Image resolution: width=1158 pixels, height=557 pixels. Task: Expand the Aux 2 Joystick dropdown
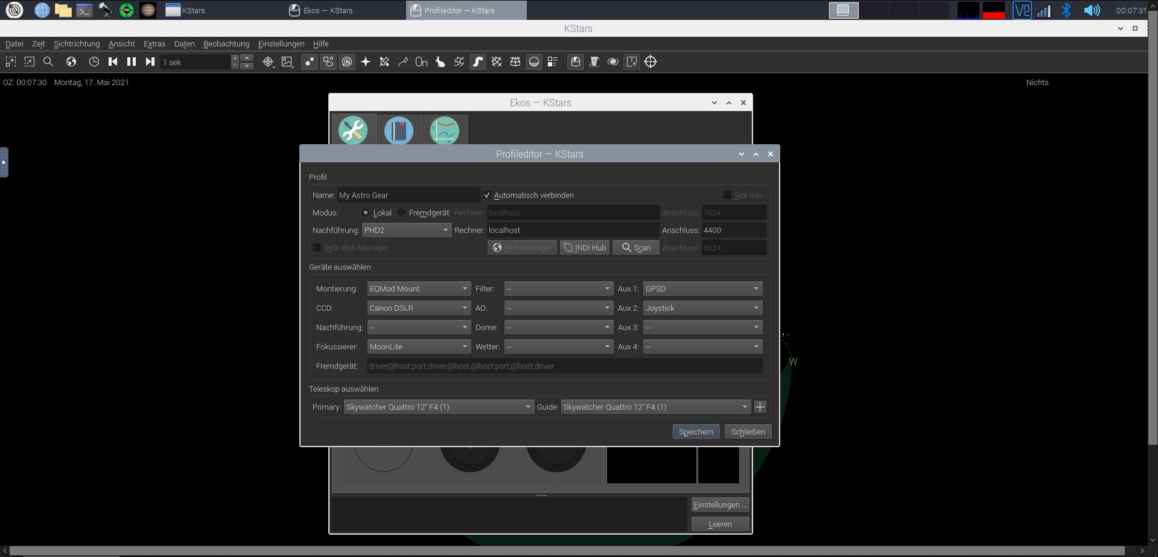pyautogui.click(x=702, y=308)
